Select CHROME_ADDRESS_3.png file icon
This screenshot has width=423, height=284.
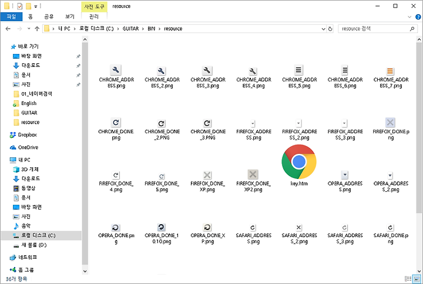coord(207,70)
